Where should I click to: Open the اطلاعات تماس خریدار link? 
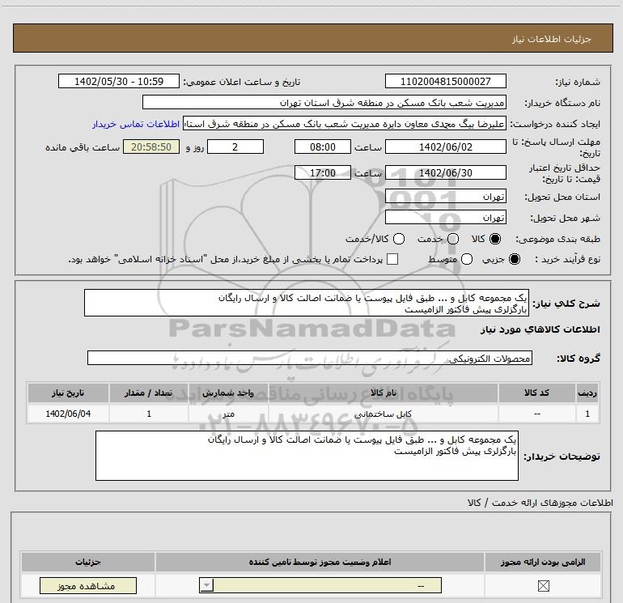click(x=136, y=124)
